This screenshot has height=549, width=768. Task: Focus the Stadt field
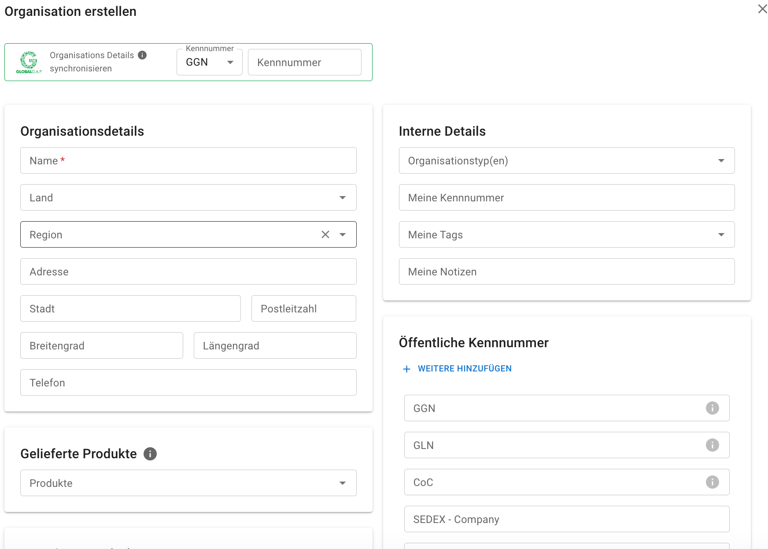(x=130, y=308)
